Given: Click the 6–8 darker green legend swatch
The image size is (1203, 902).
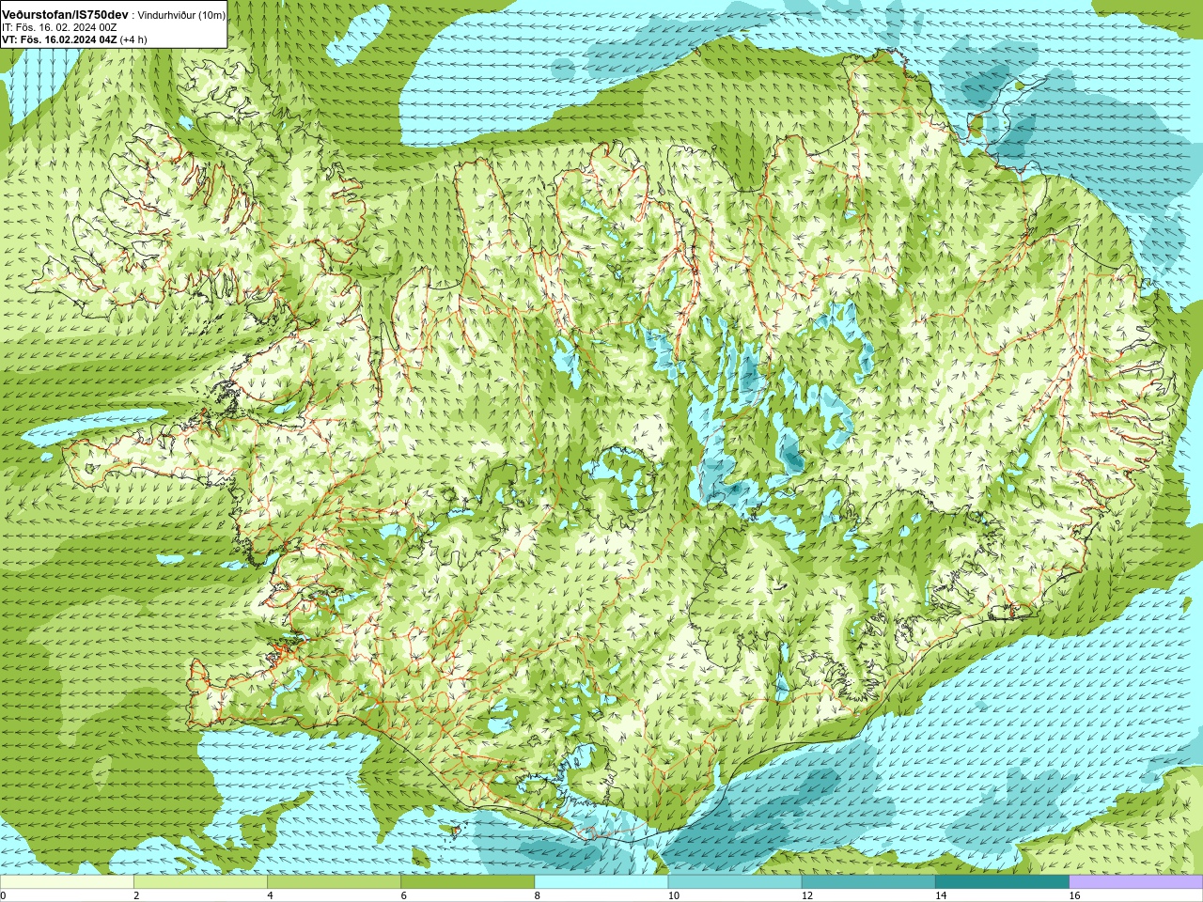Looking at the screenshot, I should click(x=467, y=882).
